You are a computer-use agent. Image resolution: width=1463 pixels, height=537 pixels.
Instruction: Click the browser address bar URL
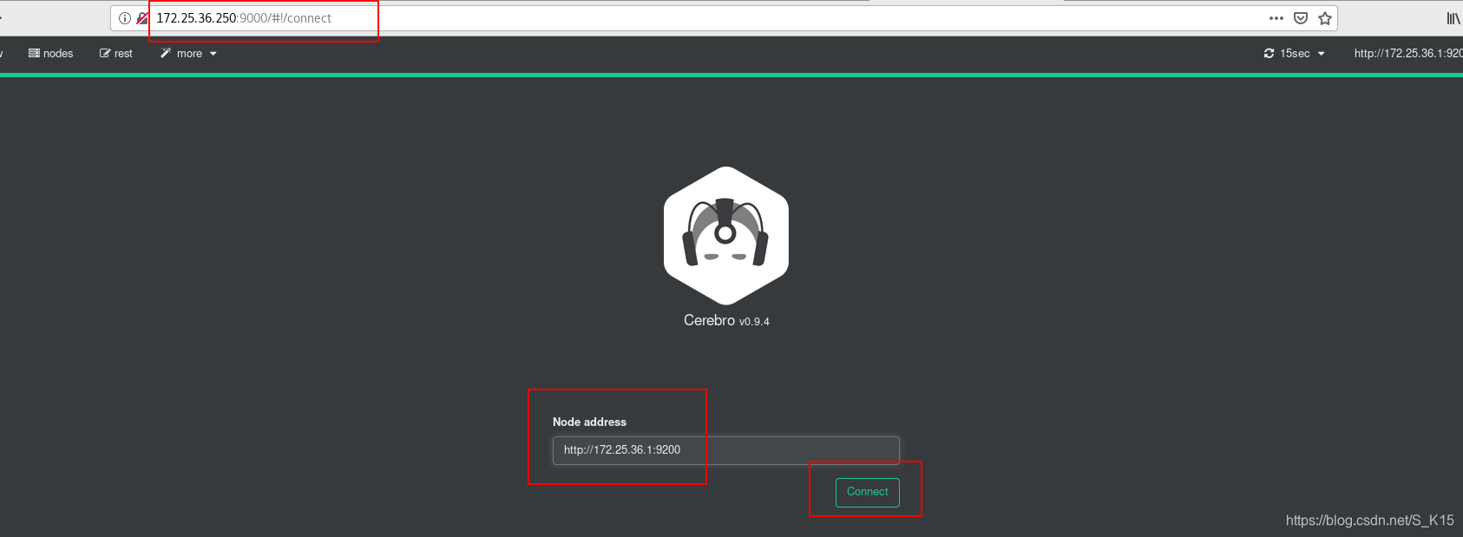[244, 18]
